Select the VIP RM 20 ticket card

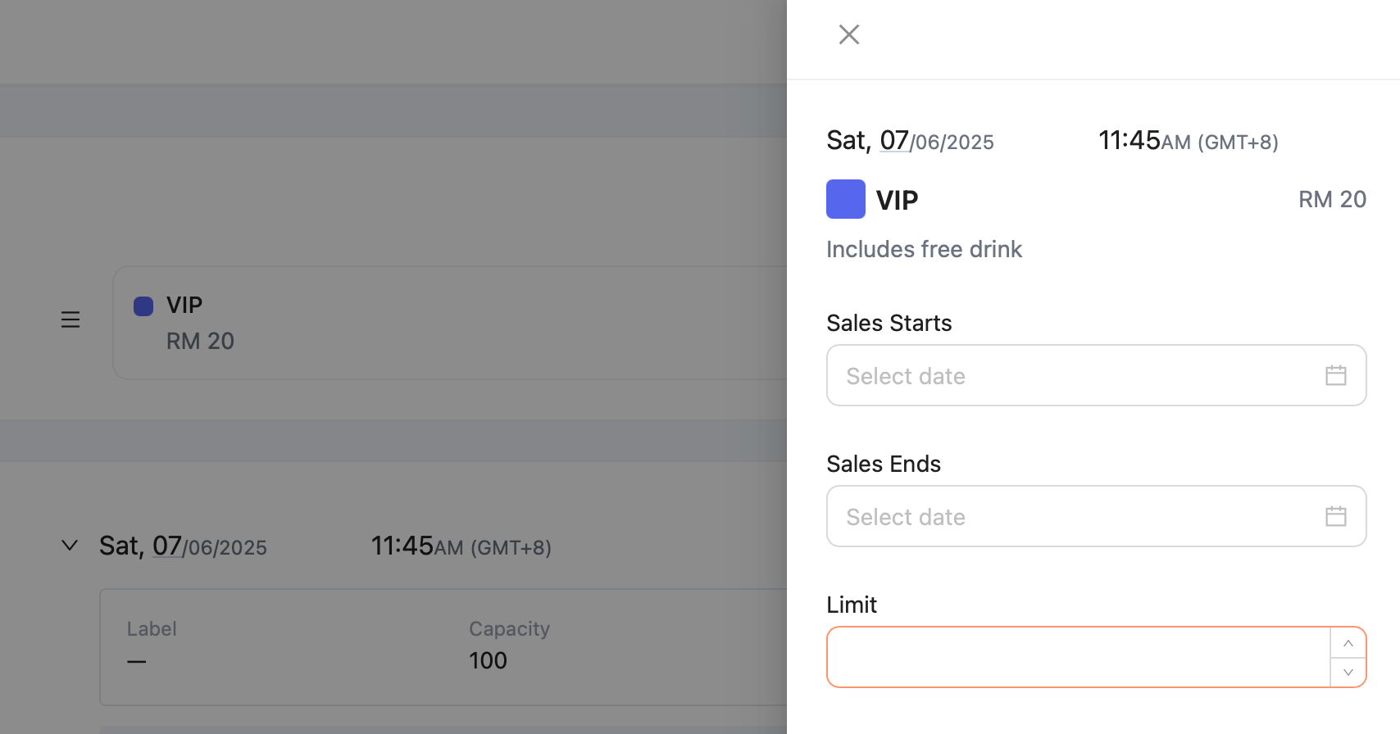coord(449,323)
